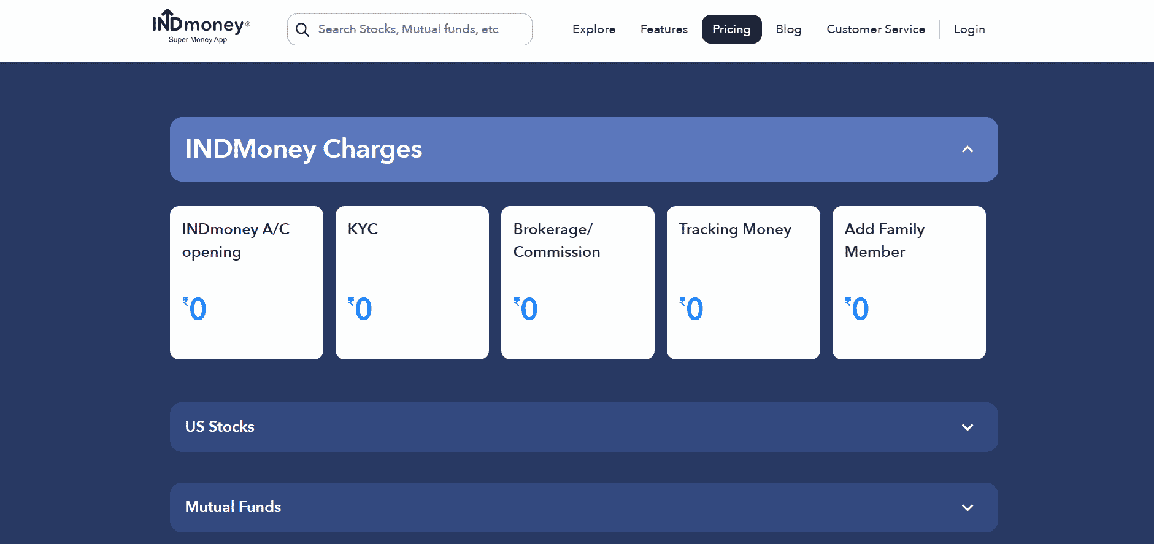This screenshot has width=1154, height=544.
Task: Click the INDmoney logo
Action: pos(201,26)
